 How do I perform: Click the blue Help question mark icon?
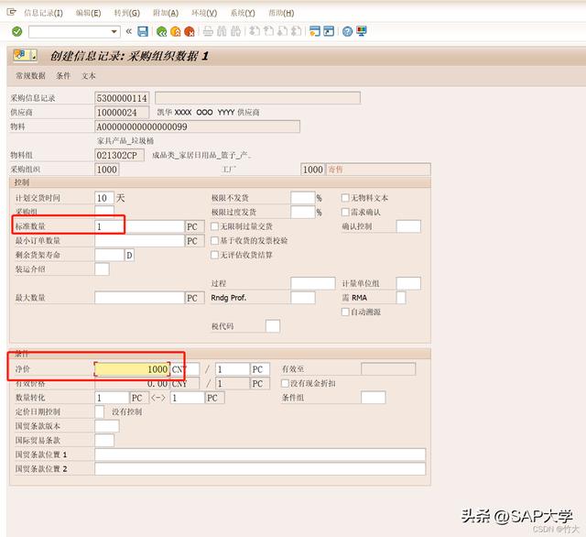[348, 31]
